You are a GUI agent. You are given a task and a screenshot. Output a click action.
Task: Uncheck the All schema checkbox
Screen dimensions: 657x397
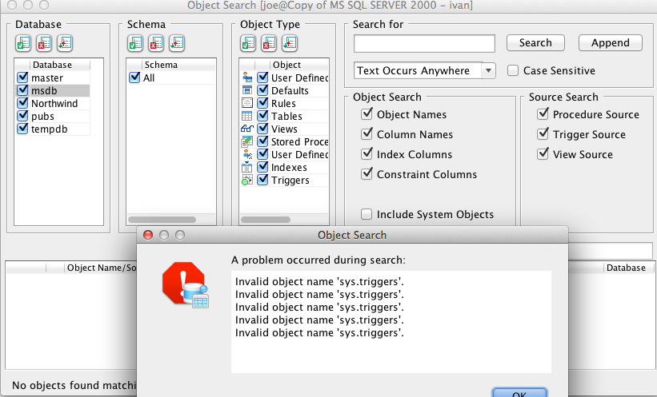pyautogui.click(x=134, y=77)
